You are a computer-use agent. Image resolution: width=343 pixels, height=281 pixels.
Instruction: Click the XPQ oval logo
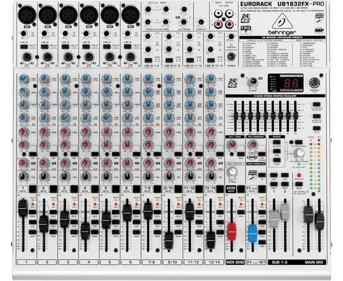point(252,157)
